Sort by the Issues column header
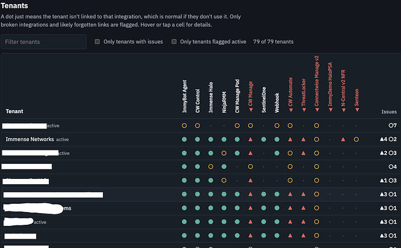This screenshot has height=248, width=401. pos(389,112)
